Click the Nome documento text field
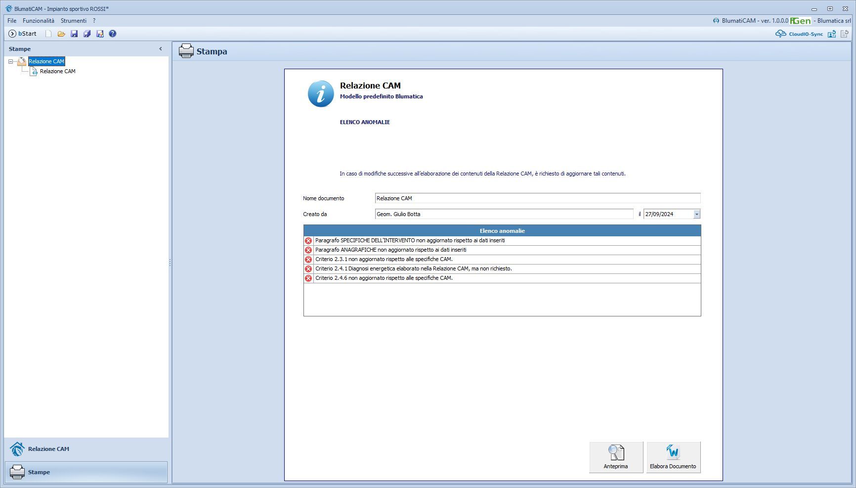This screenshot has width=856, height=488. [x=537, y=198]
